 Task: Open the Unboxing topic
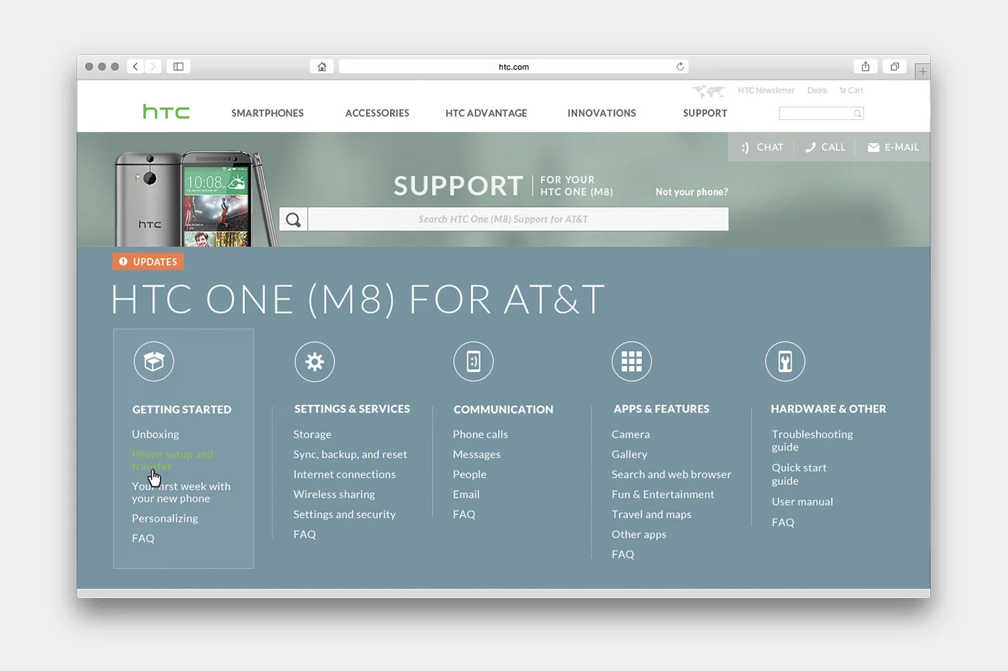(155, 434)
